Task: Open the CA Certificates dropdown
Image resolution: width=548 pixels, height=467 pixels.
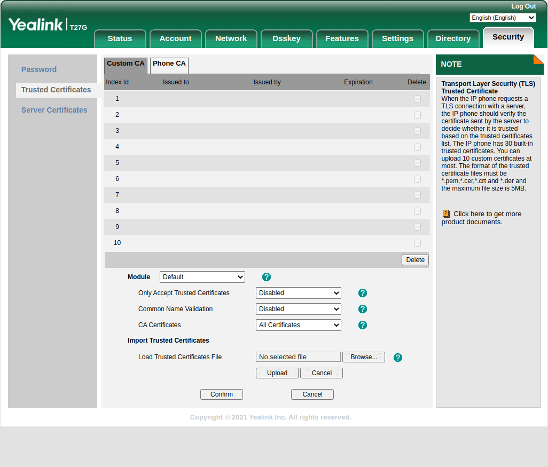Action: 298,325
